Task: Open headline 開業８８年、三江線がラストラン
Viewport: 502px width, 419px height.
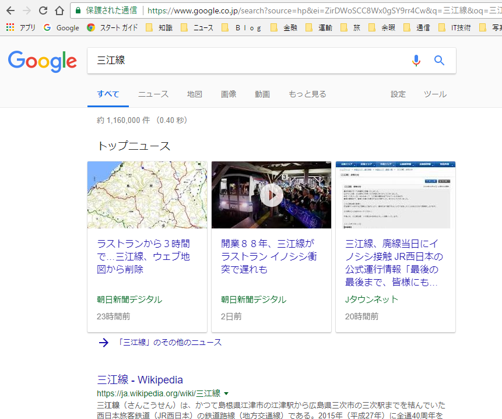Action: click(x=269, y=256)
